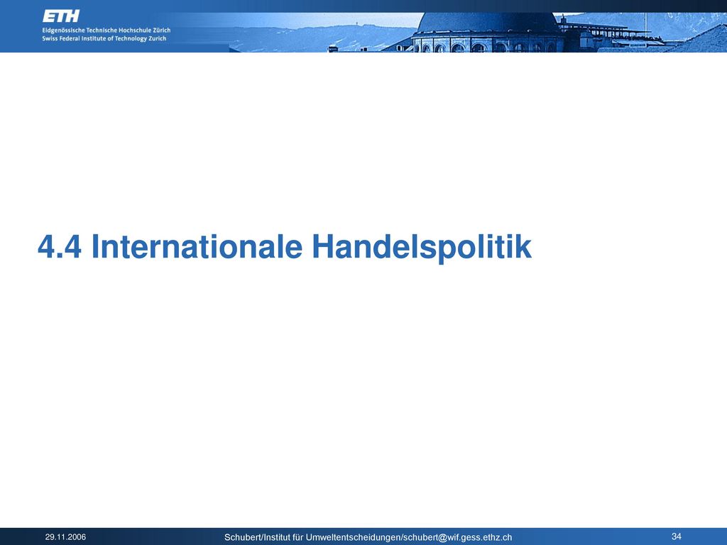Click the ETH logo in header
727x545 pixels.
pyautogui.click(x=61, y=16)
